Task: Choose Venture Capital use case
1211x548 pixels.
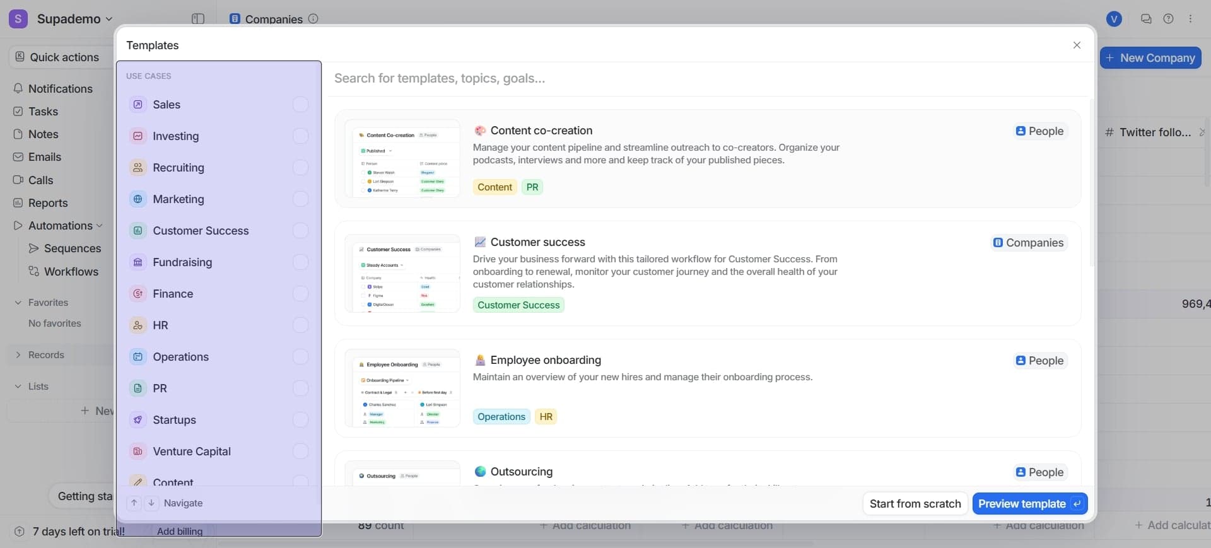Action: (192, 452)
